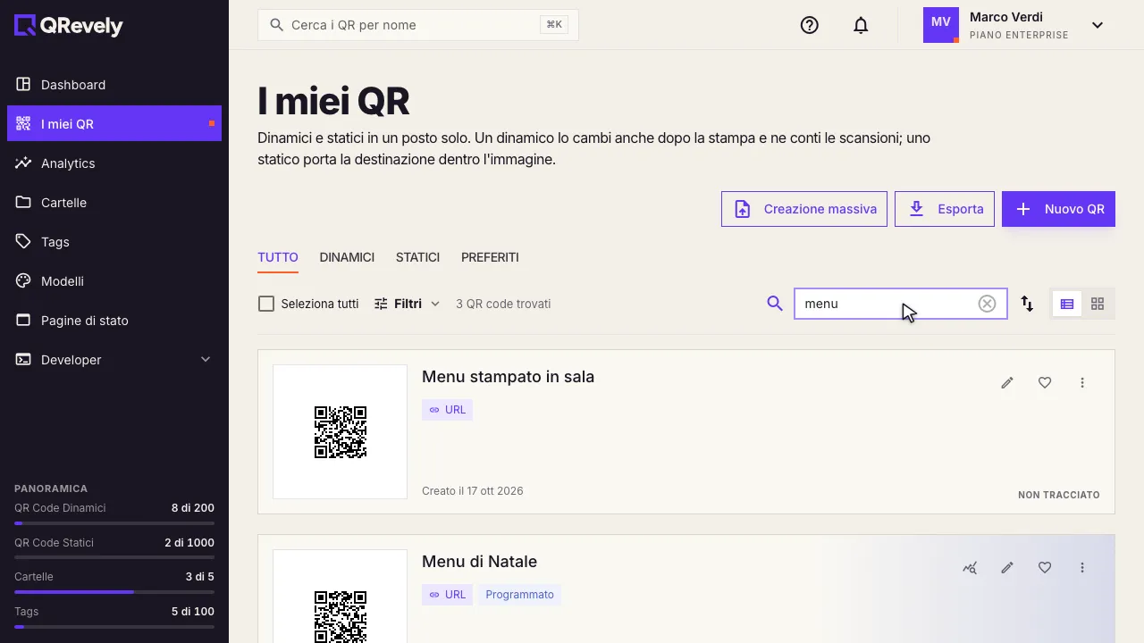Click the Esporta button
The width and height of the screenshot is (1144, 643).
tap(945, 209)
